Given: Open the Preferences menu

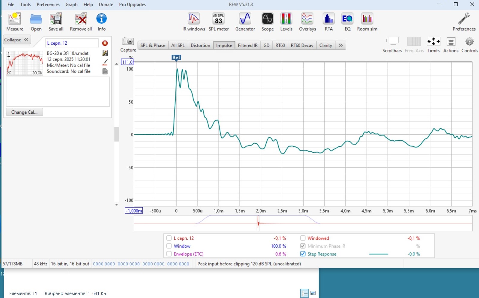Looking at the screenshot, I should 48,5.
